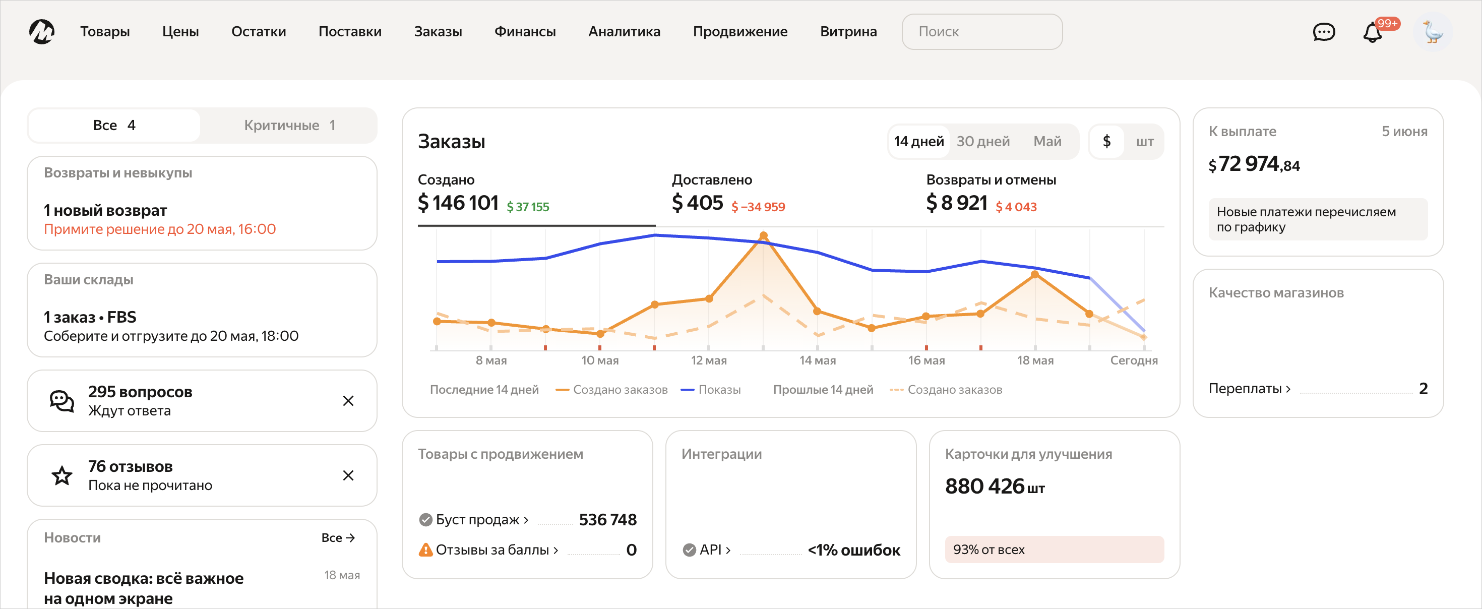
Task: Dismiss the 76 отзывов card
Action: 348,475
